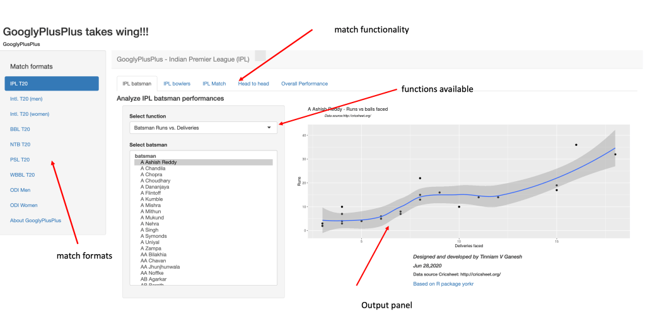Open the WBBL T20 format
Screen dimensions: 645x329
tap(22, 175)
